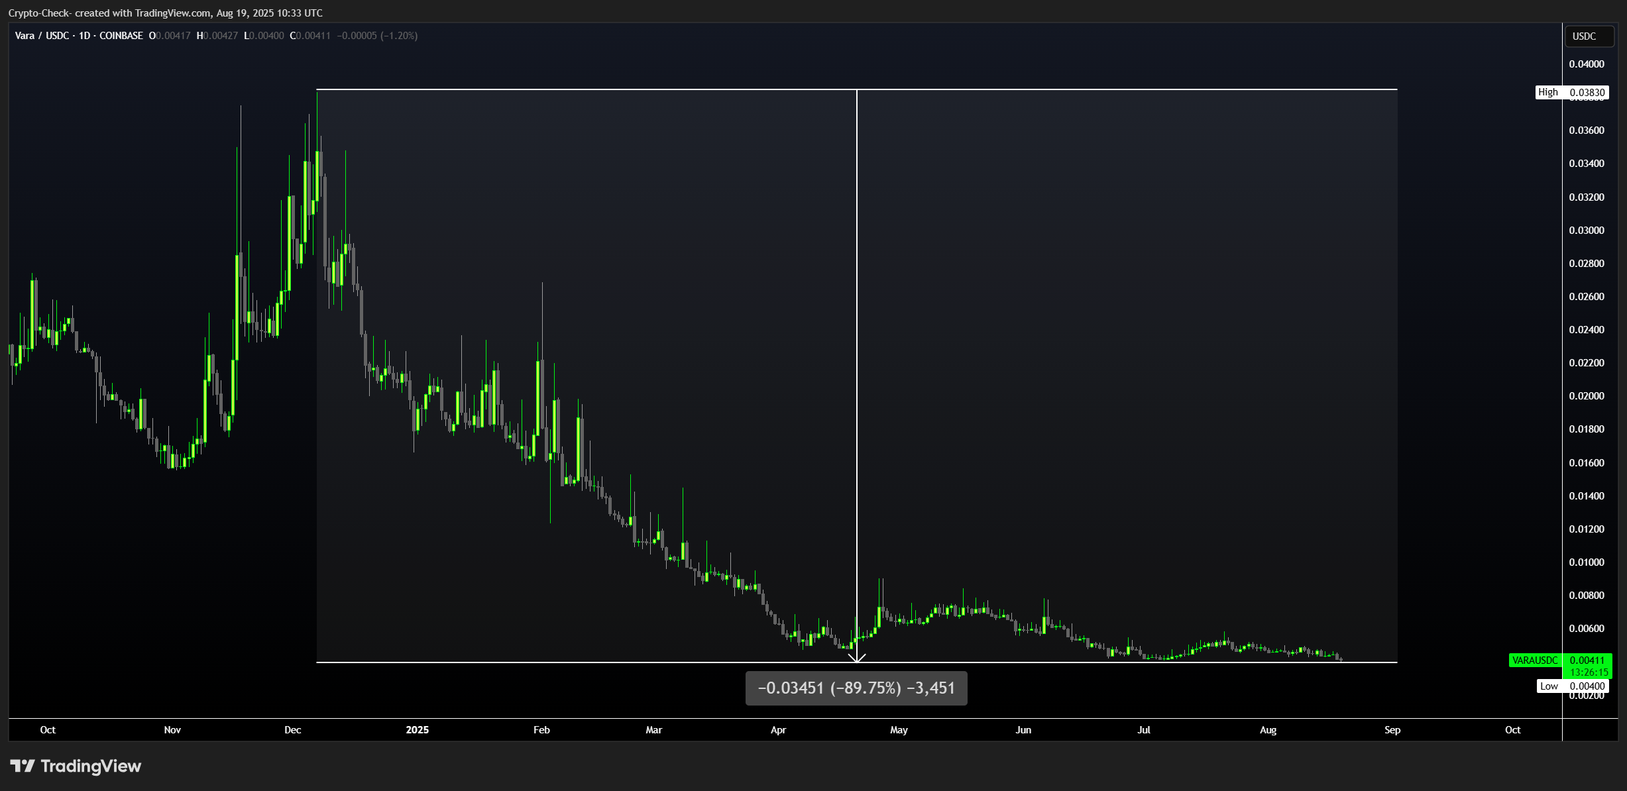
Task: Click the closing price value C0.00411
Action: (310, 36)
